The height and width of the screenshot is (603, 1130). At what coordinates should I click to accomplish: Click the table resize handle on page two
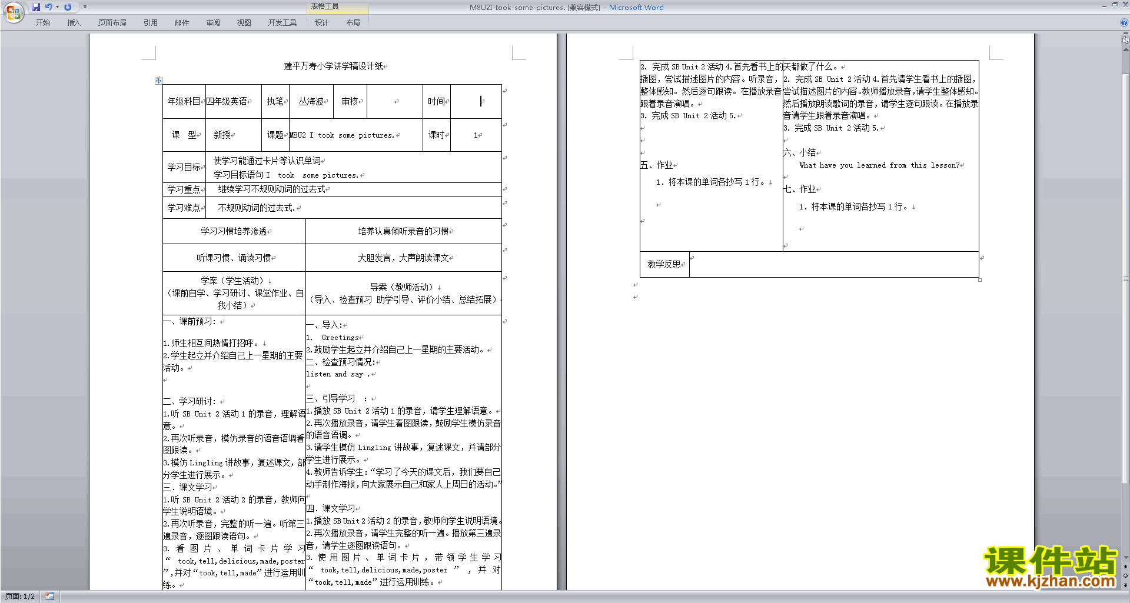[x=980, y=280]
